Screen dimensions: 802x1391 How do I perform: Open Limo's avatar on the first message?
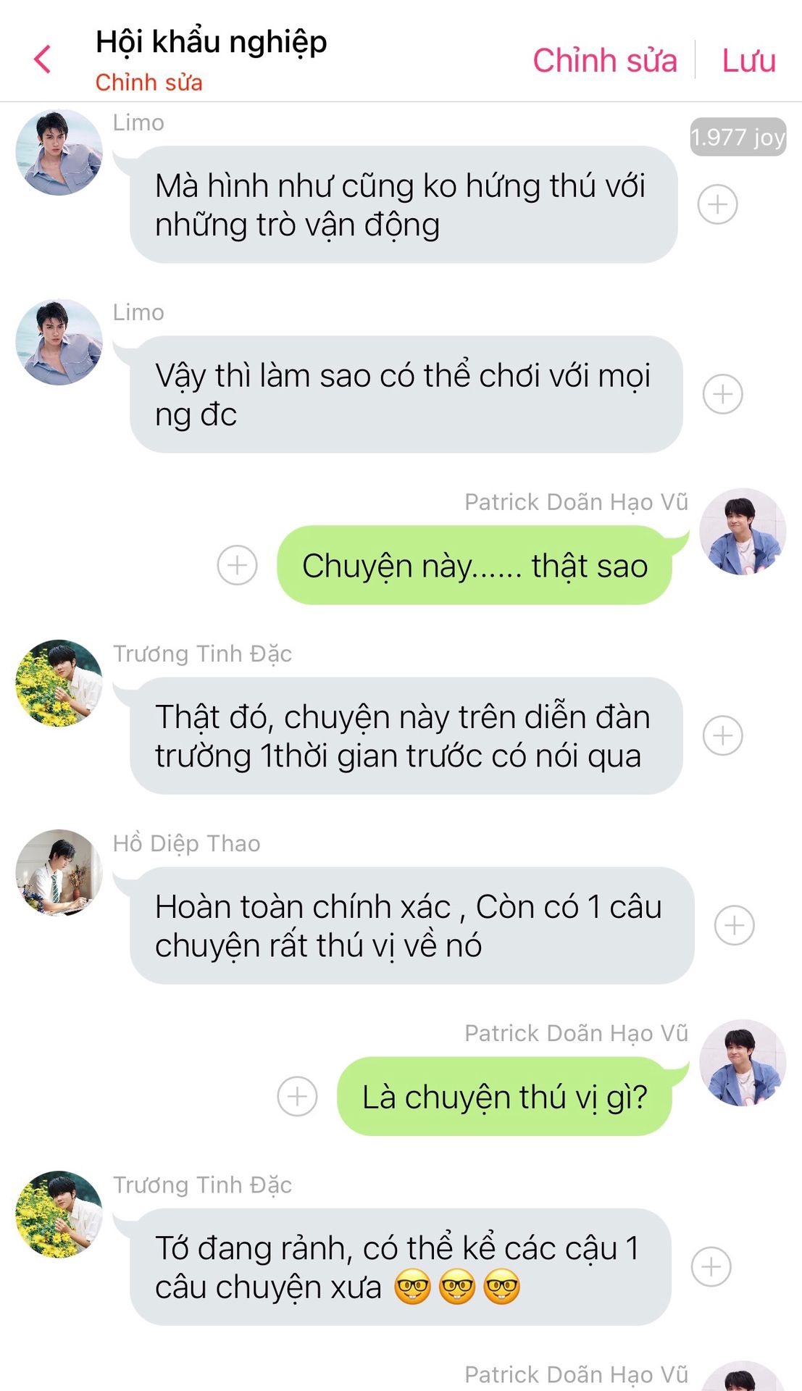tap(59, 152)
